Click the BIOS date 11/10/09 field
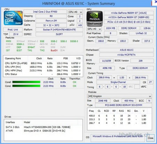The image size is (157, 144). click(x=106, y=61)
